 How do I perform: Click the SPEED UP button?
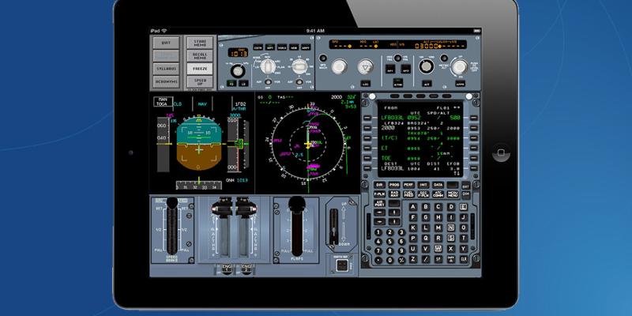[200, 82]
